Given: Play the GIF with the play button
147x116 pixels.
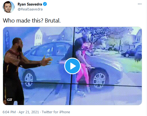Looking at the screenshot, I should tap(73, 66).
